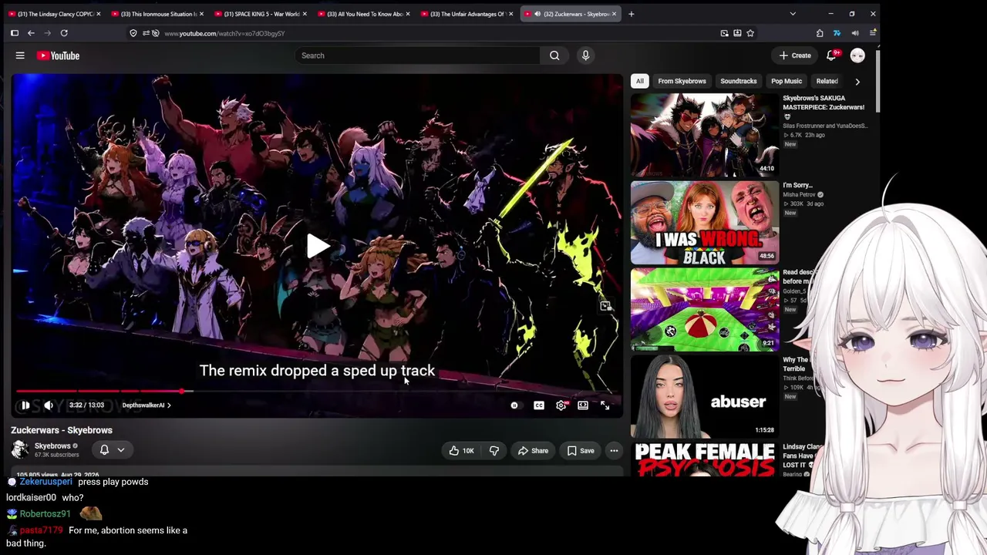Click the pause button in player controls
The image size is (987, 555).
tap(25, 405)
